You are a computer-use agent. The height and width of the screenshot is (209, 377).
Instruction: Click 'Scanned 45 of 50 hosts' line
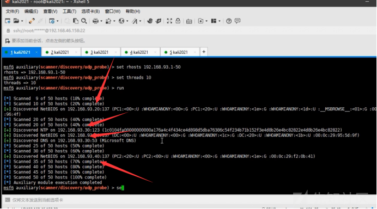(54, 172)
